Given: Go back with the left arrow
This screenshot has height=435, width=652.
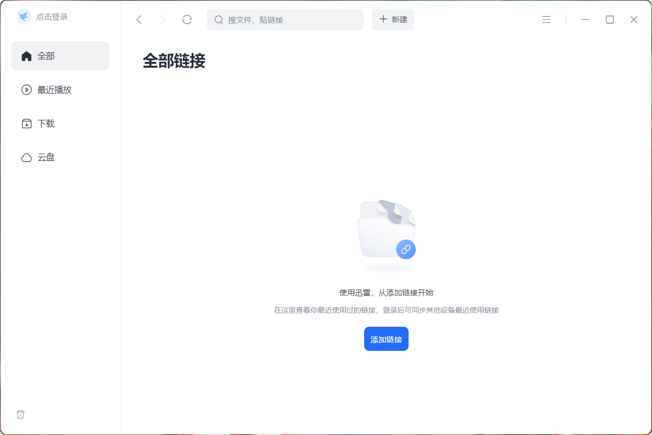Looking at the screenshot, I should coord(139,19).
